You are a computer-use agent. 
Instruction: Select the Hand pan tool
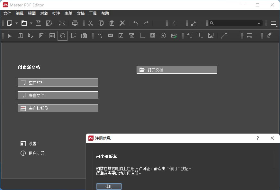[62, 35]
